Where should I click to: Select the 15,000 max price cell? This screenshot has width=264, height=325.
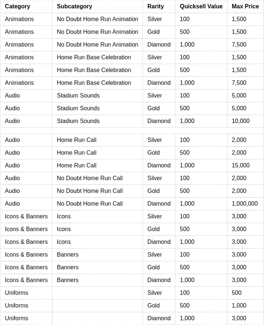point(240,165)
